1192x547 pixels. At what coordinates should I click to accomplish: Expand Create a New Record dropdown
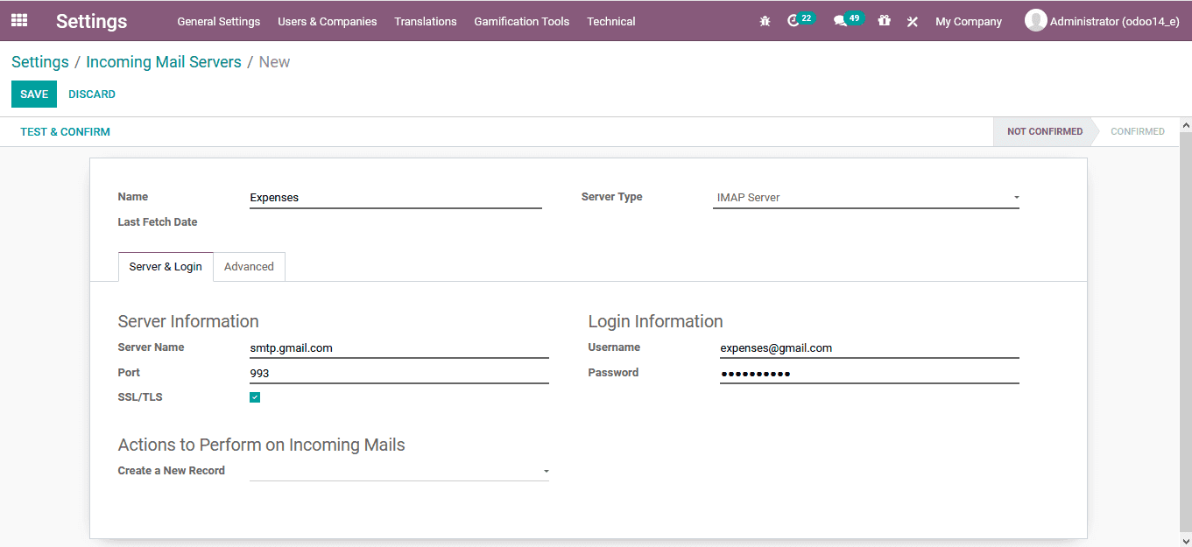point(399,471)
